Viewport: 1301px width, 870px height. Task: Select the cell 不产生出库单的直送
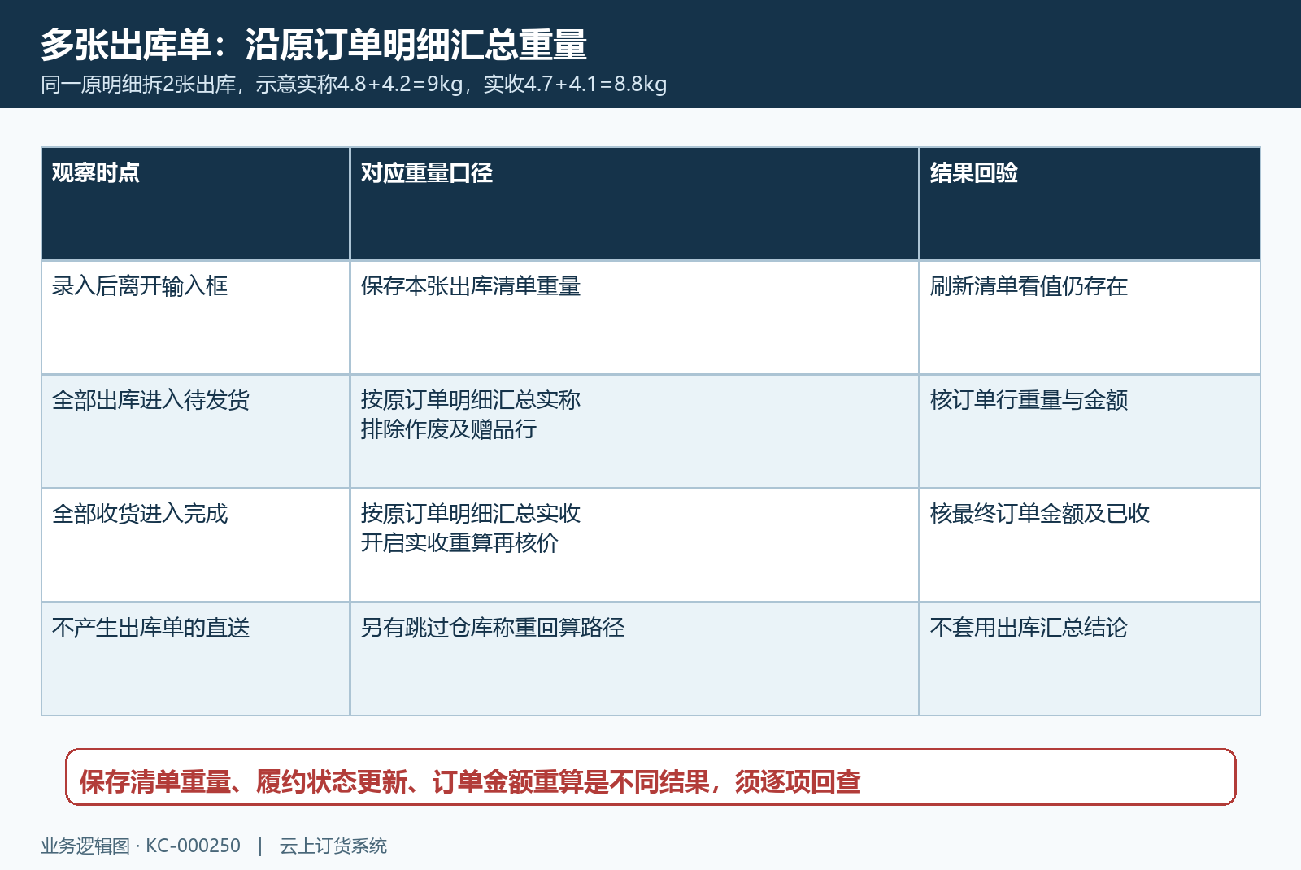(195, 659)
